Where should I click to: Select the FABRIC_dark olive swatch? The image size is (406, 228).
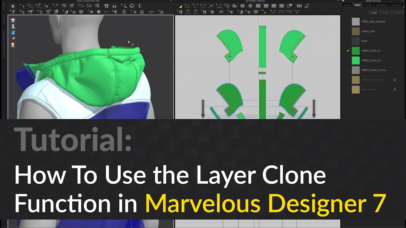click(x=356, y=31)
